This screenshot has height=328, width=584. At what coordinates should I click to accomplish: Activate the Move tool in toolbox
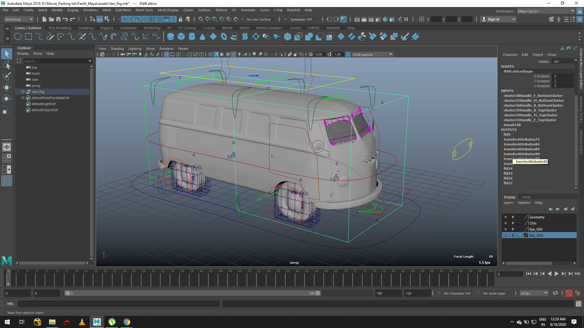7,87
